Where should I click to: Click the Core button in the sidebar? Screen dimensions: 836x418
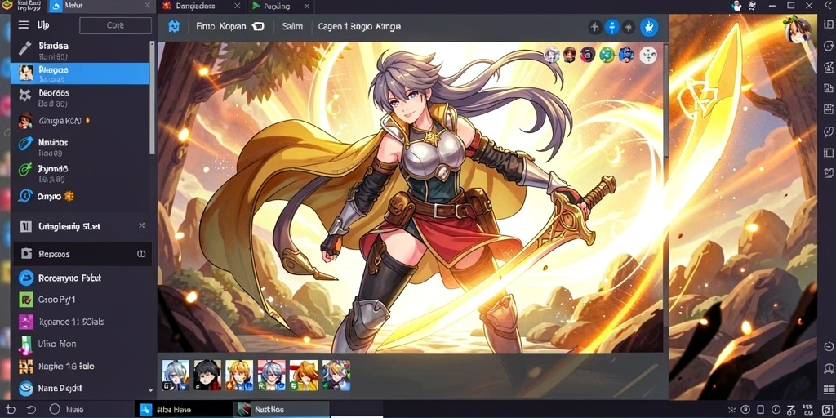tap(115, 25)
